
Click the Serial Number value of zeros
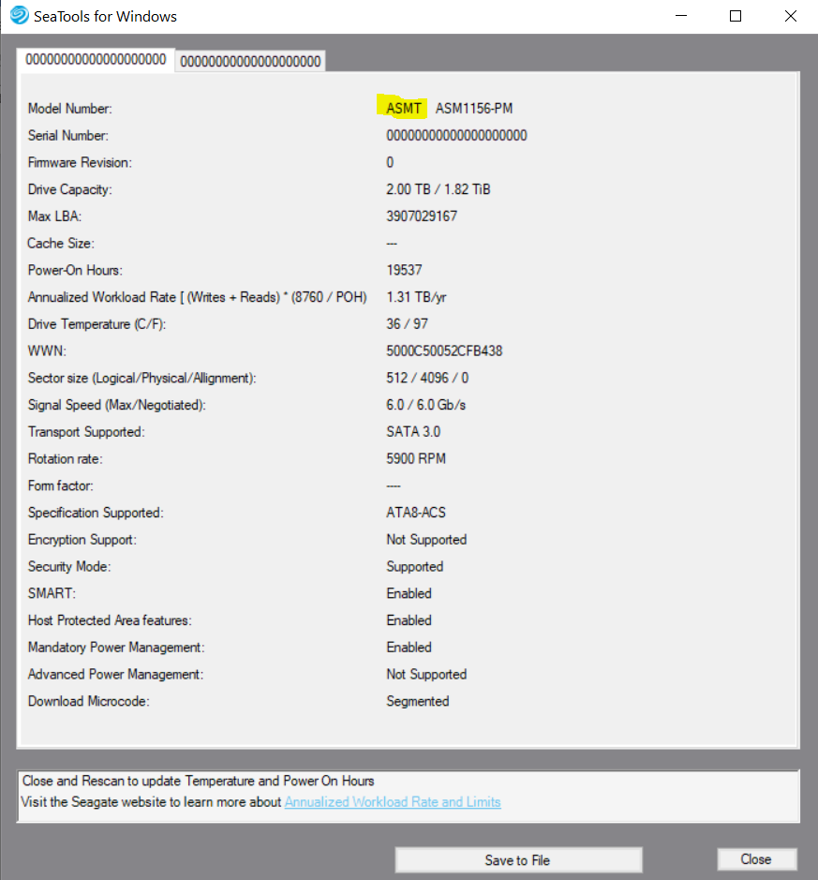click(456, 135)
